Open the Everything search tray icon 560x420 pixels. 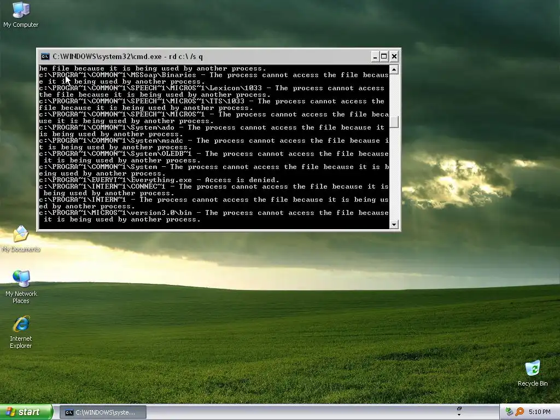pyautogui.click(x=520, y=412)
